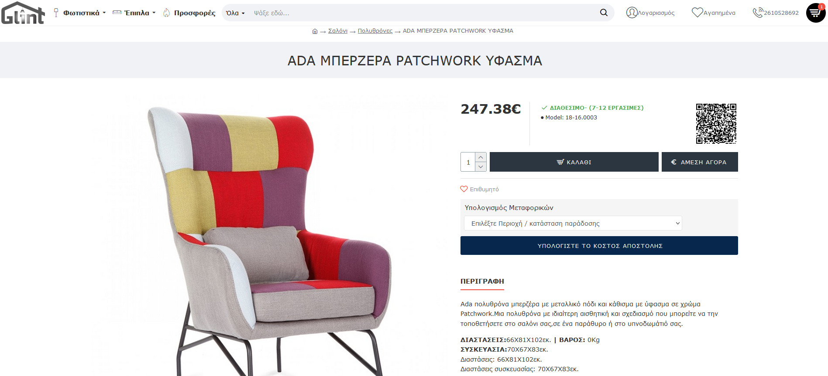Open the delivery region select box
The width and height of the screenshot is (828, 376).
coord(573,223)
